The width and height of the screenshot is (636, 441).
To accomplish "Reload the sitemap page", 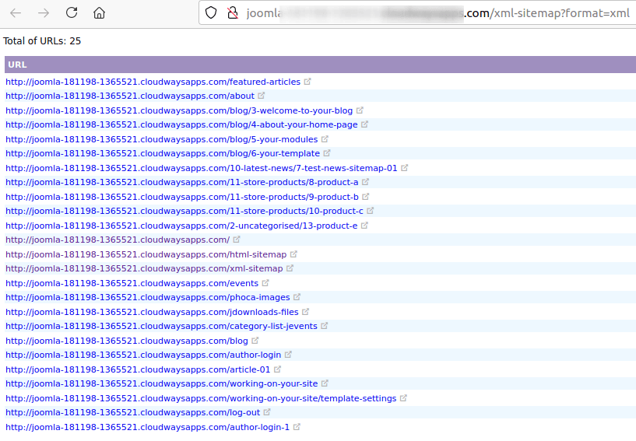I will (72, 13).
